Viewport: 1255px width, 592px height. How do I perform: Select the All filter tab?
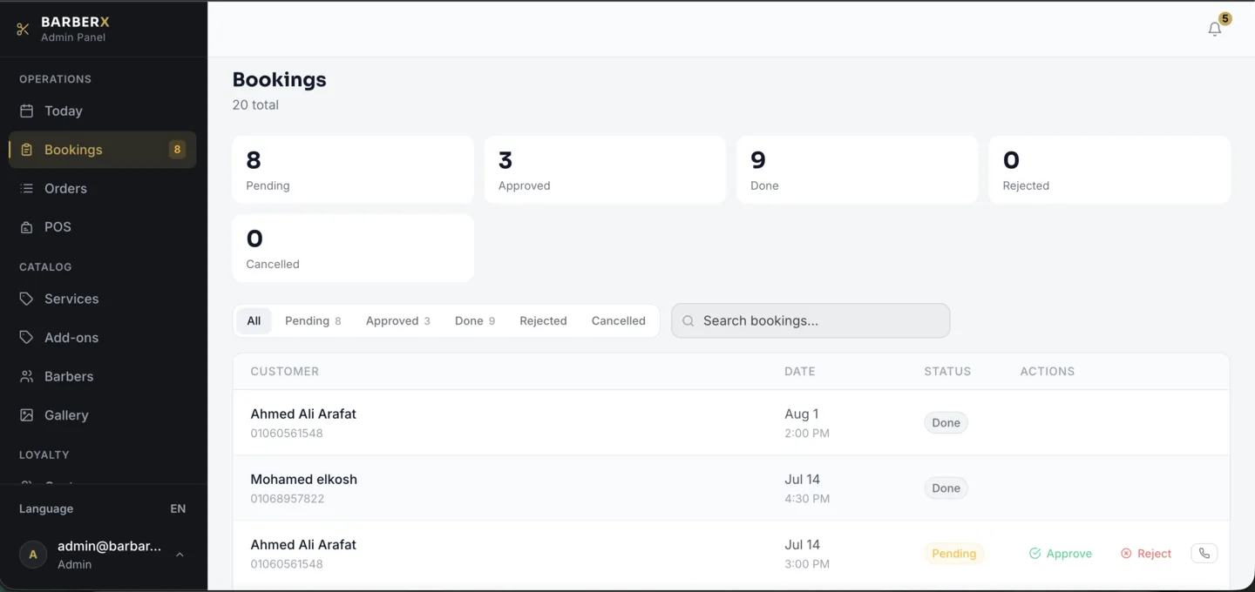[x=254, y=320]
